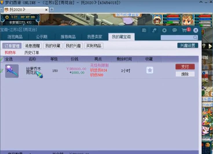
Task: Click the 收藏 column header
Action: point(149,59)
